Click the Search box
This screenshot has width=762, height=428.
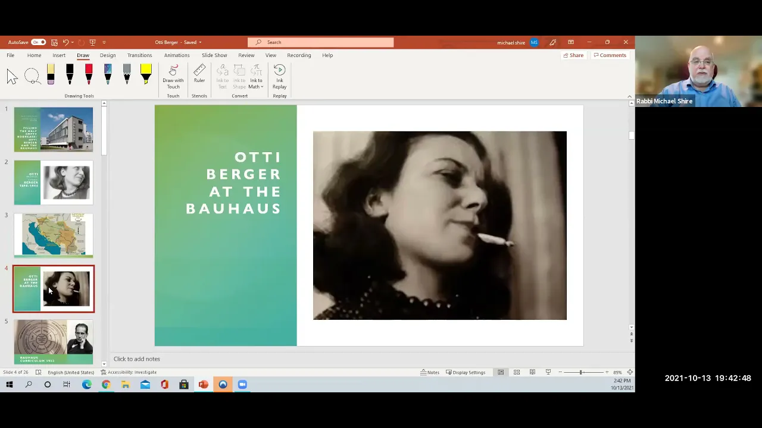[x=320, y=42]
